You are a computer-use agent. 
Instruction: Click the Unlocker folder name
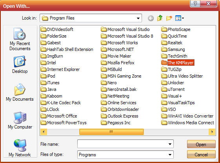coord(176,83)
